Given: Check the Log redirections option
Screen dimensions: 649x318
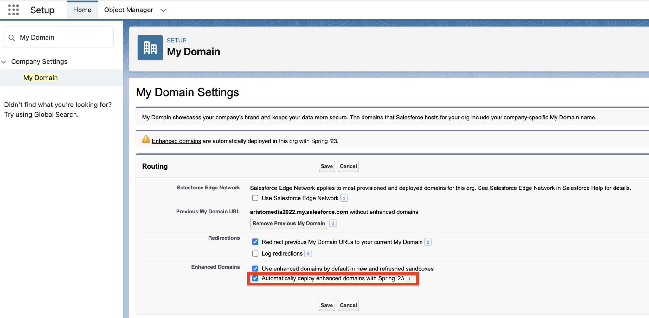Looking at the screenshot, I should [255, 253].
